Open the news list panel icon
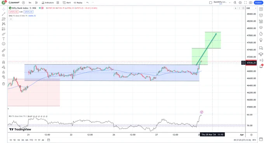264x143 pixels. tap(261, 21)
